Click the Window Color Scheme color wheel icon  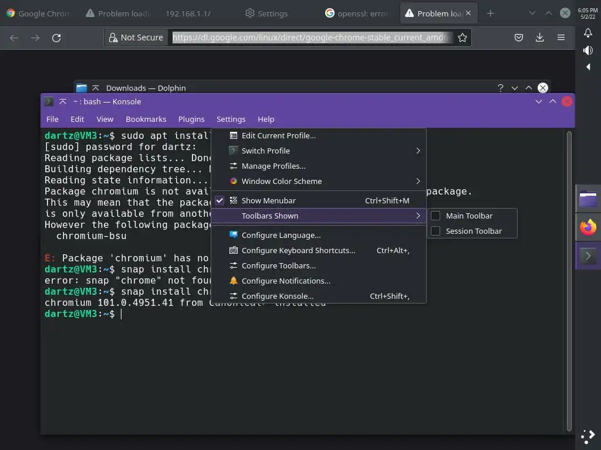click(234, 181)
